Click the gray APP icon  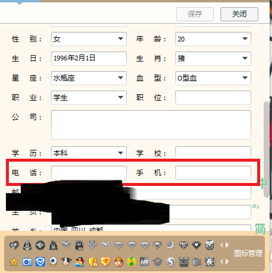[x=145, y=262]
